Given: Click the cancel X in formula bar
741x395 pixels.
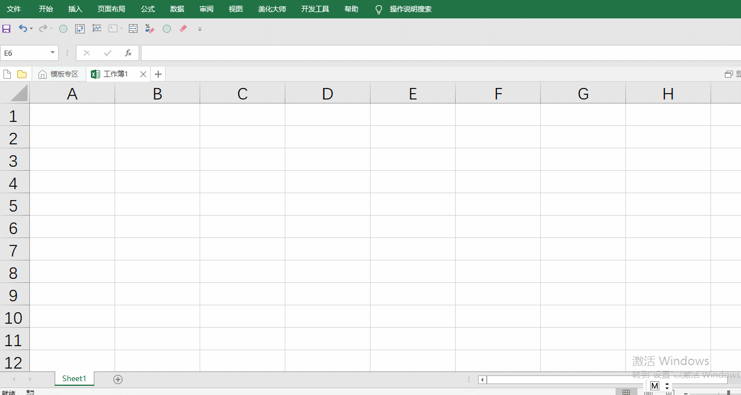Looking at the screenshot, I should pos(87,53).
